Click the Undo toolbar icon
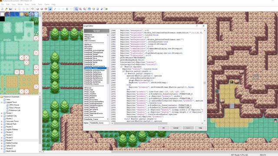This screenshot has height=156, width=278. click(33, 9)
